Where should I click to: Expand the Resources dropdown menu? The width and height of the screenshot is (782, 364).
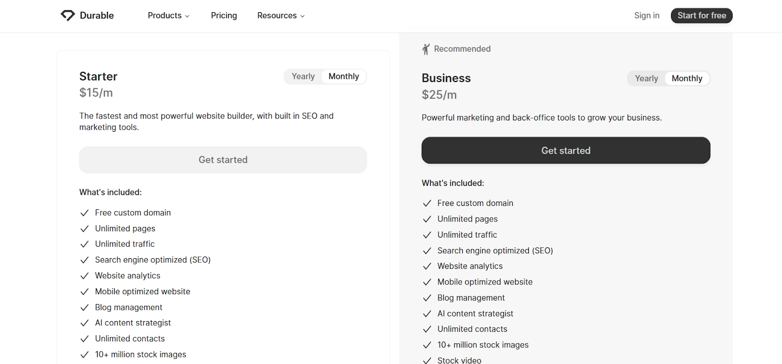click(281, 16)
